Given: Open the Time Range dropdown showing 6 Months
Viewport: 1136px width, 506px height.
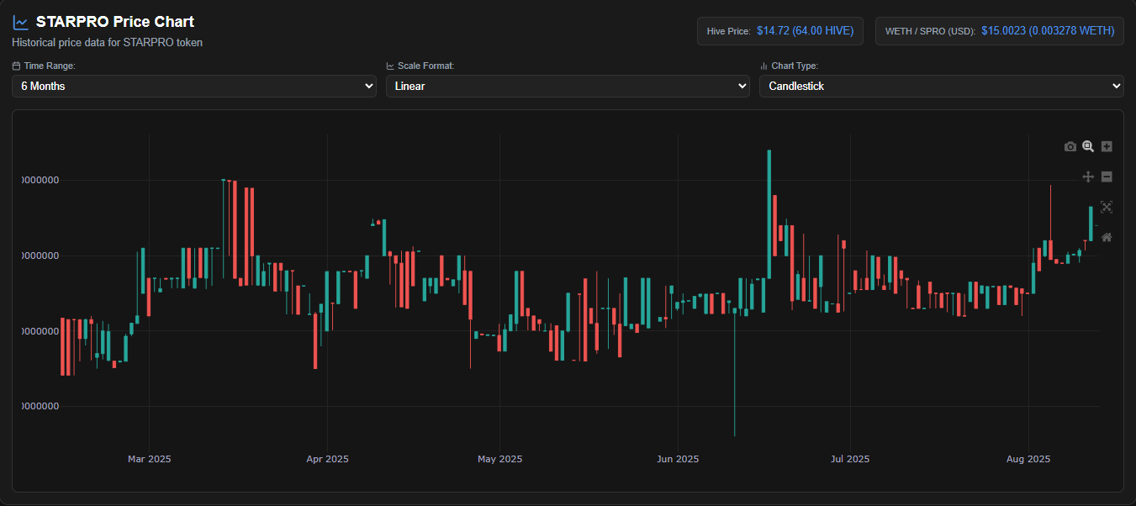Looking at the screenshot, I should point(194,86).
